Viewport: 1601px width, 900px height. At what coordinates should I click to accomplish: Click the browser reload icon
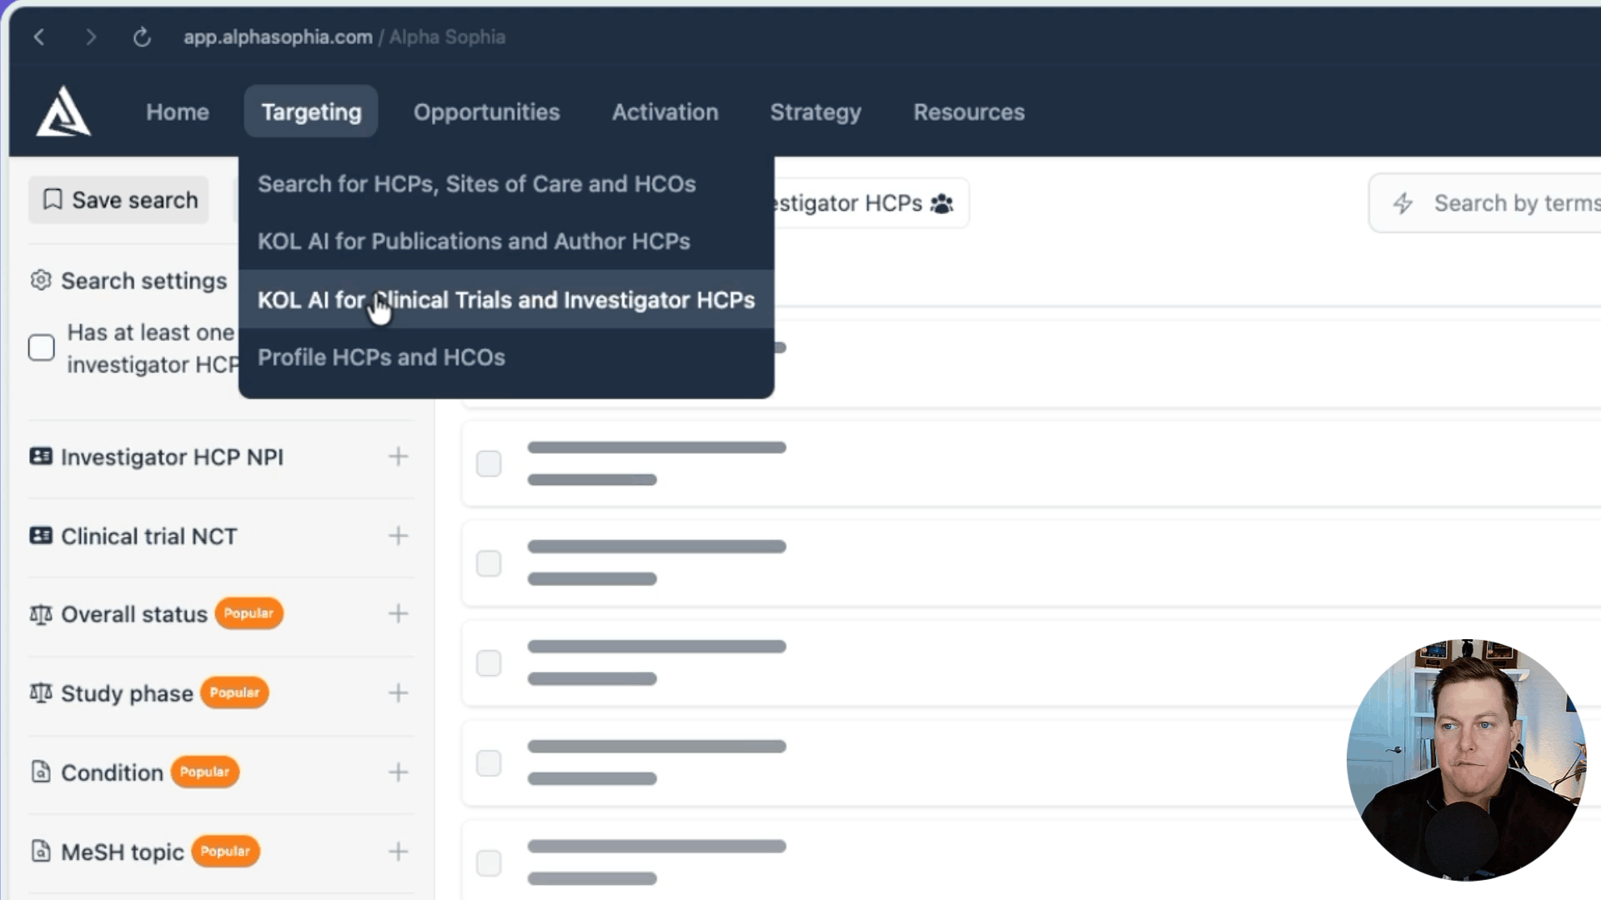pyautogui.click(x=142, y=37)
